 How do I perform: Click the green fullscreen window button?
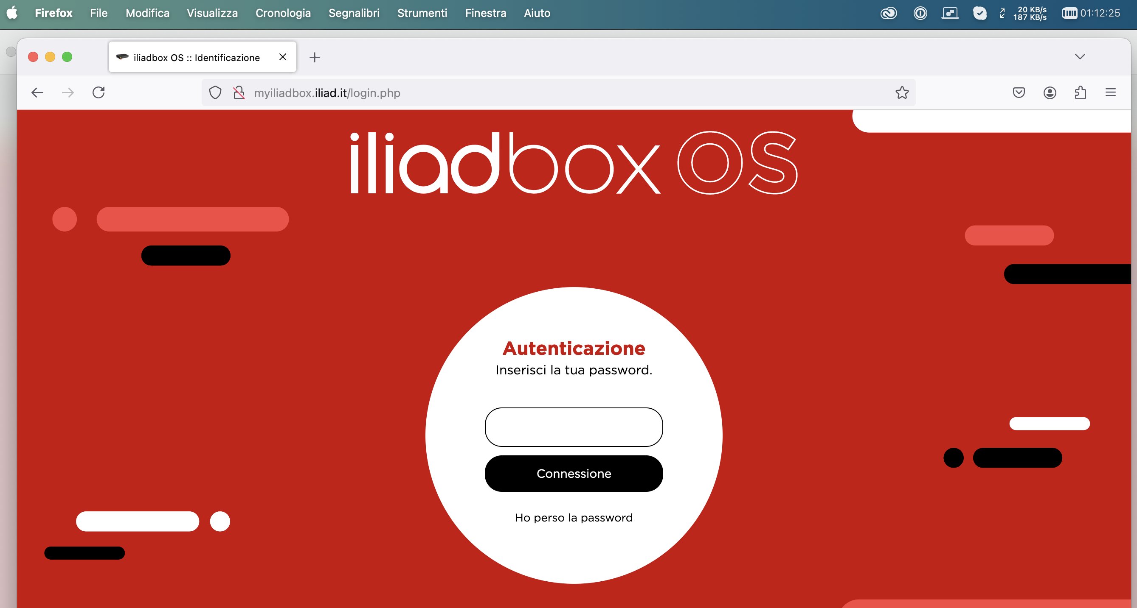click(67, 57)
